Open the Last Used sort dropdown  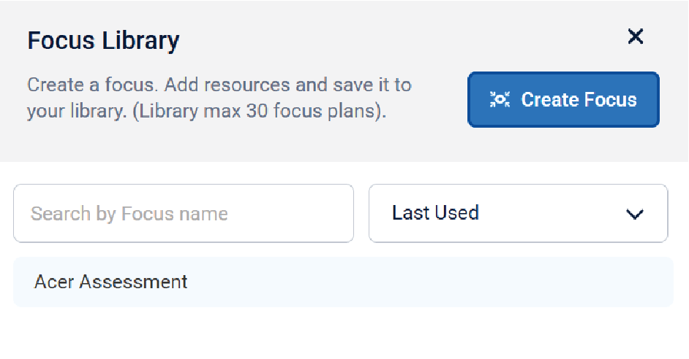click(518, 213)
